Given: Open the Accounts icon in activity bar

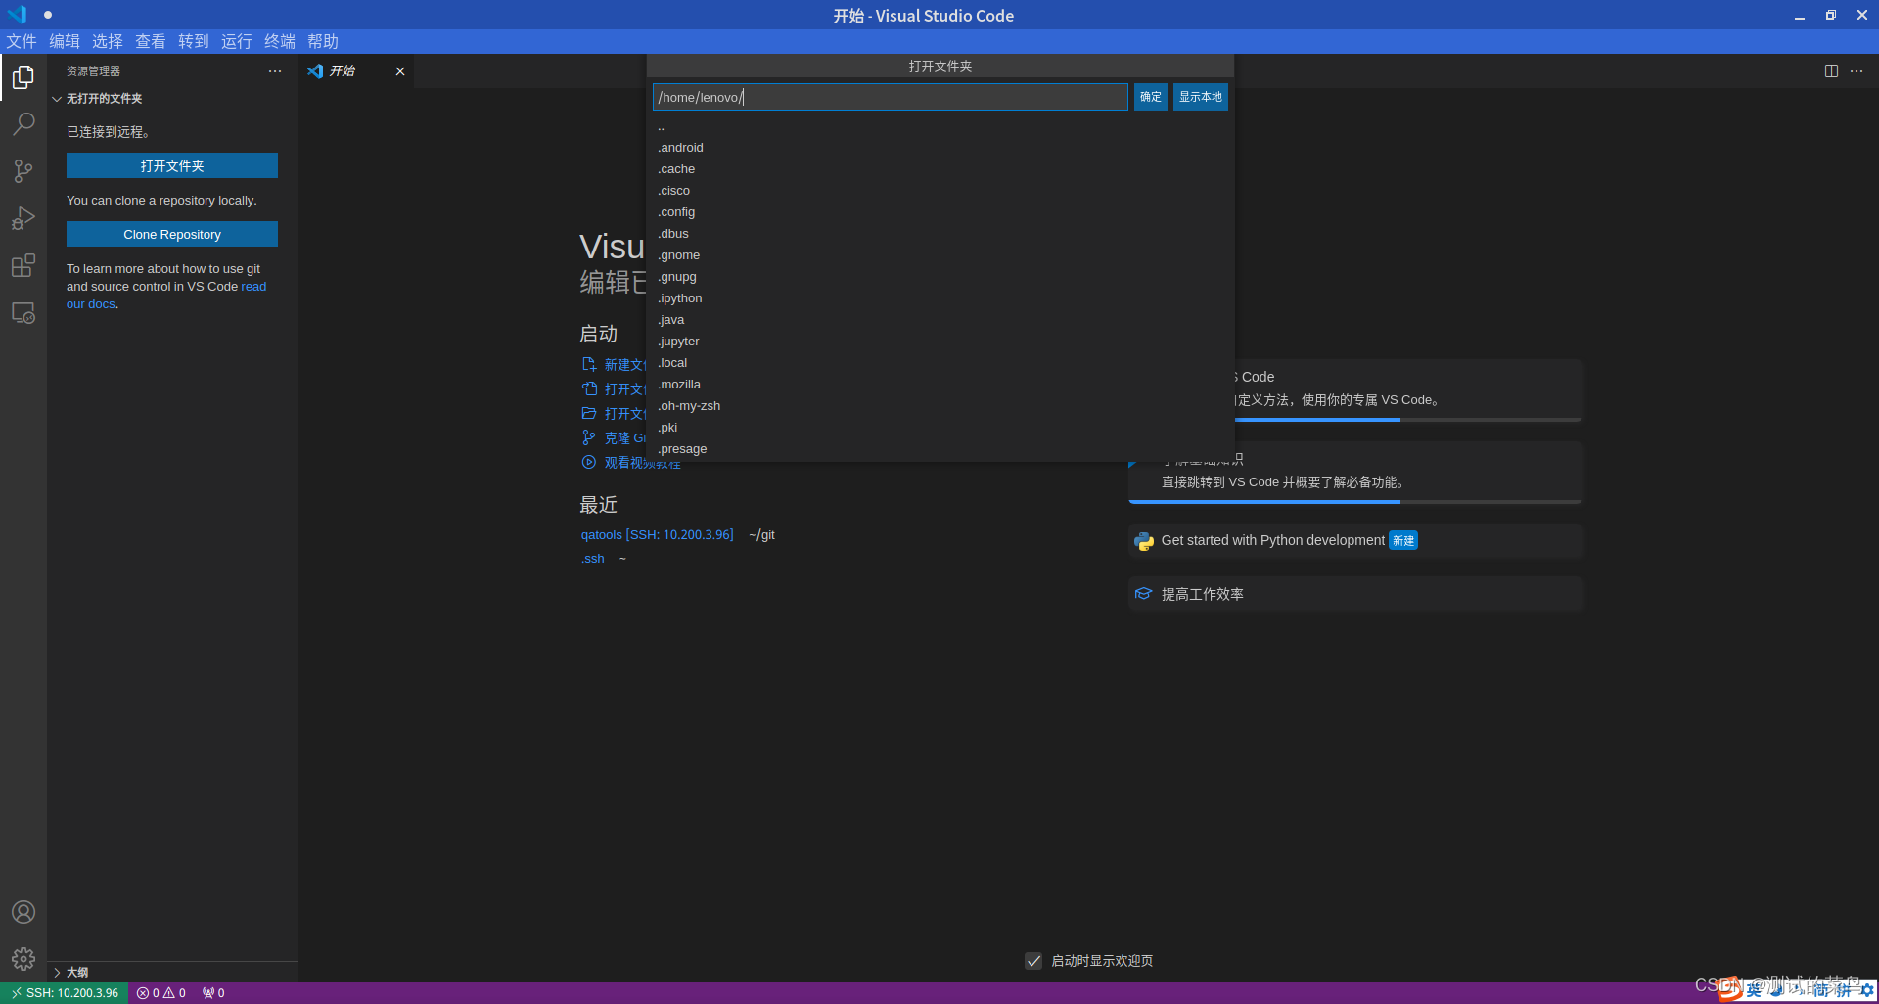Looking at the screenshot, I should pos(23,912).
